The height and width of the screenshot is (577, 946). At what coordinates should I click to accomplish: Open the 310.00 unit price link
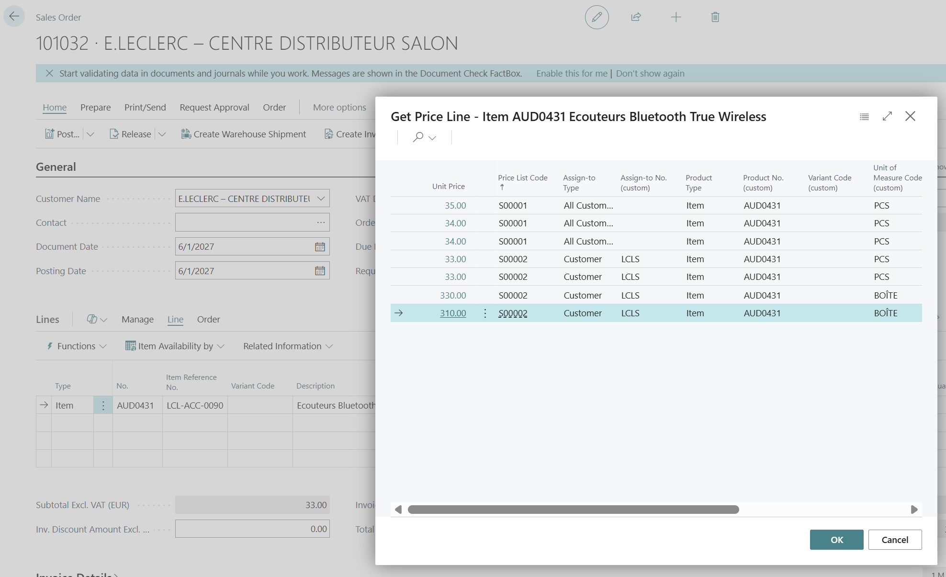453,313
